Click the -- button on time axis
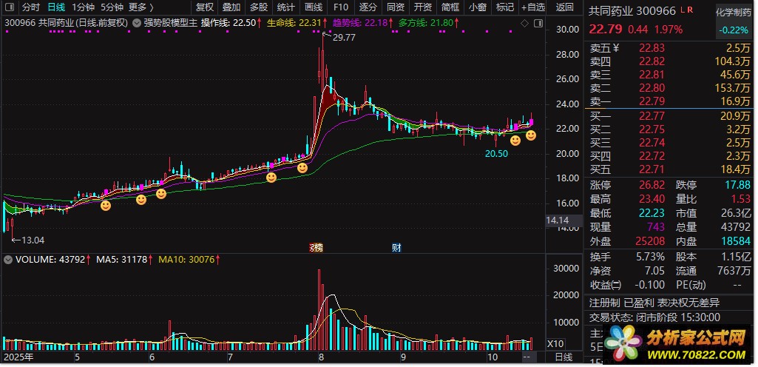Screen dimensions: 758x367 (x=528, y=357)
